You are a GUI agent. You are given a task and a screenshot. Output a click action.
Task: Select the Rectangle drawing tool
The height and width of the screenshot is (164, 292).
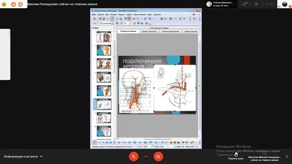click(x=107, y=143)
